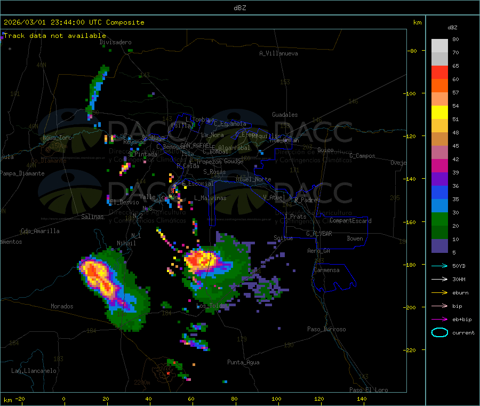Click the 'Lag.Llancanelo' map label
The width and height of the screenshot is (480, 406).
click(34, 371)
